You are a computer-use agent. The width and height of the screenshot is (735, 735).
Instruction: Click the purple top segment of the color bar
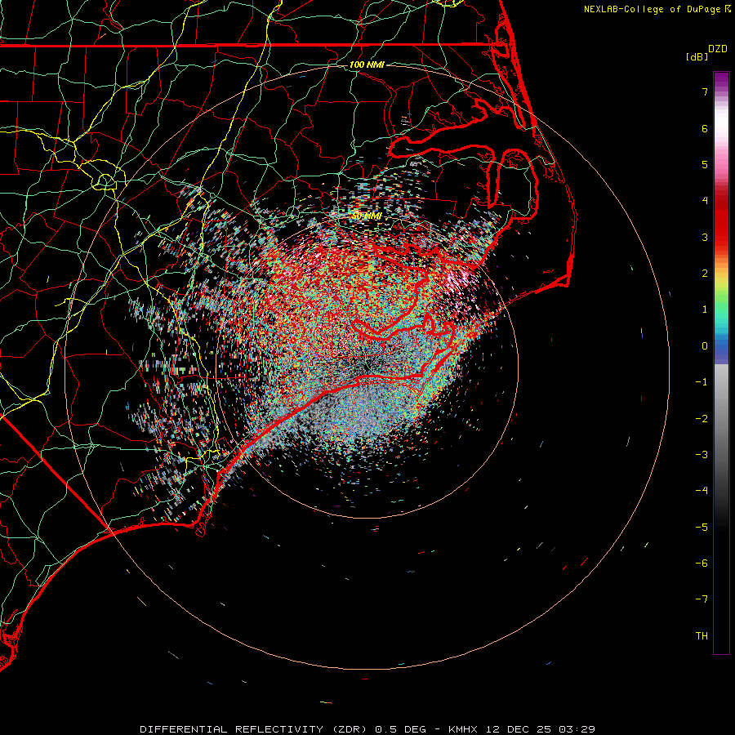tap(721, 80)
